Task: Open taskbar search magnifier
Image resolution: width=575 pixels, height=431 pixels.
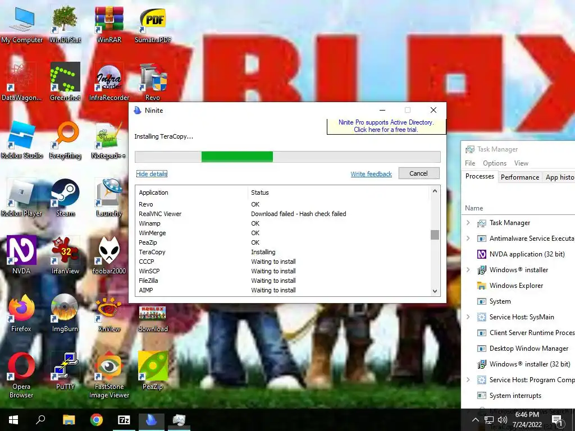Action: (x=40, y=420)
